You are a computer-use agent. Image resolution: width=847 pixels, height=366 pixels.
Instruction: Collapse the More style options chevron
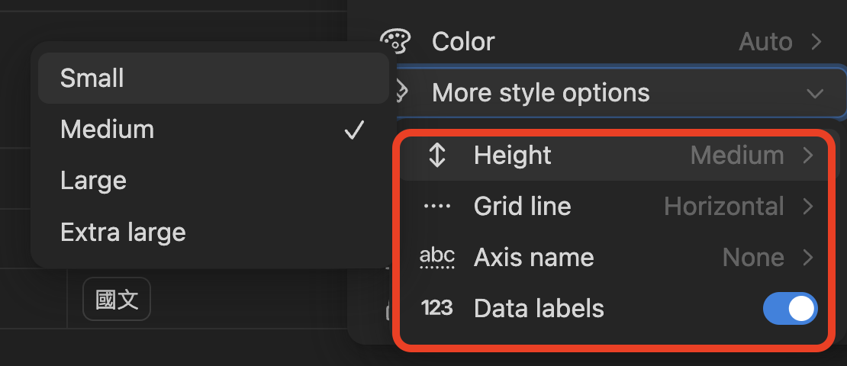pos(815,94)
